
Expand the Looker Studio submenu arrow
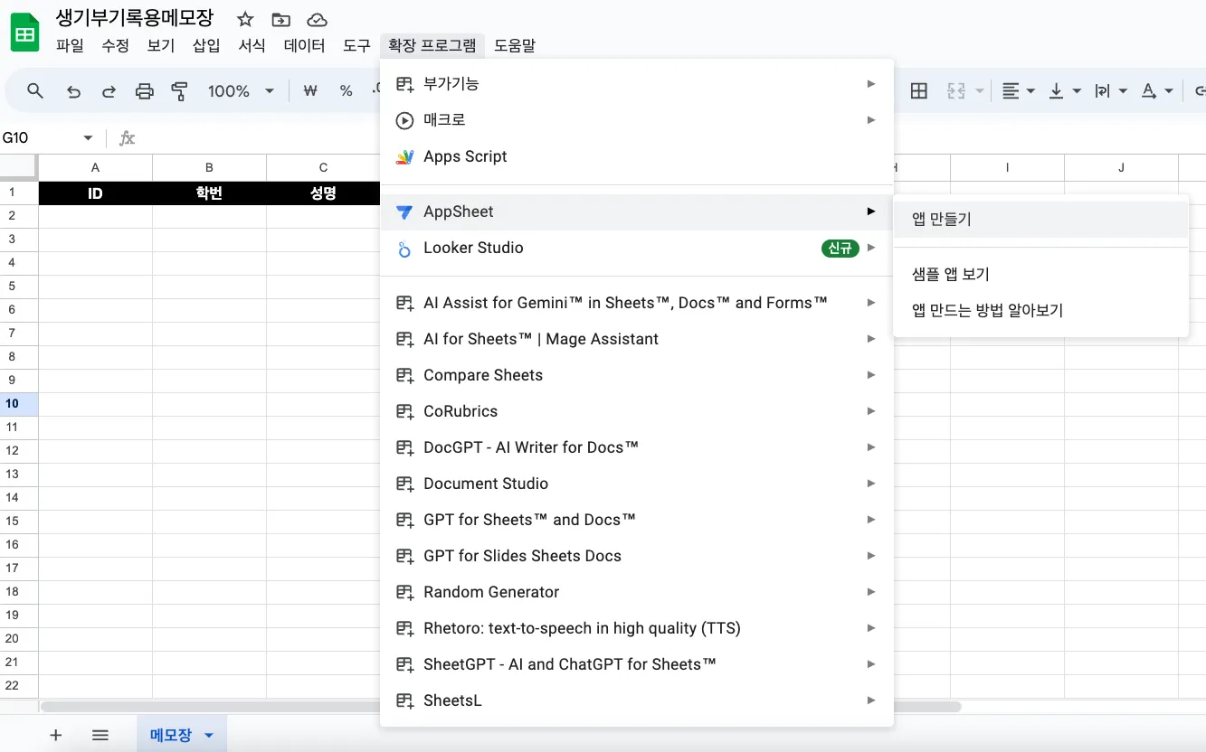coord(871,248)
